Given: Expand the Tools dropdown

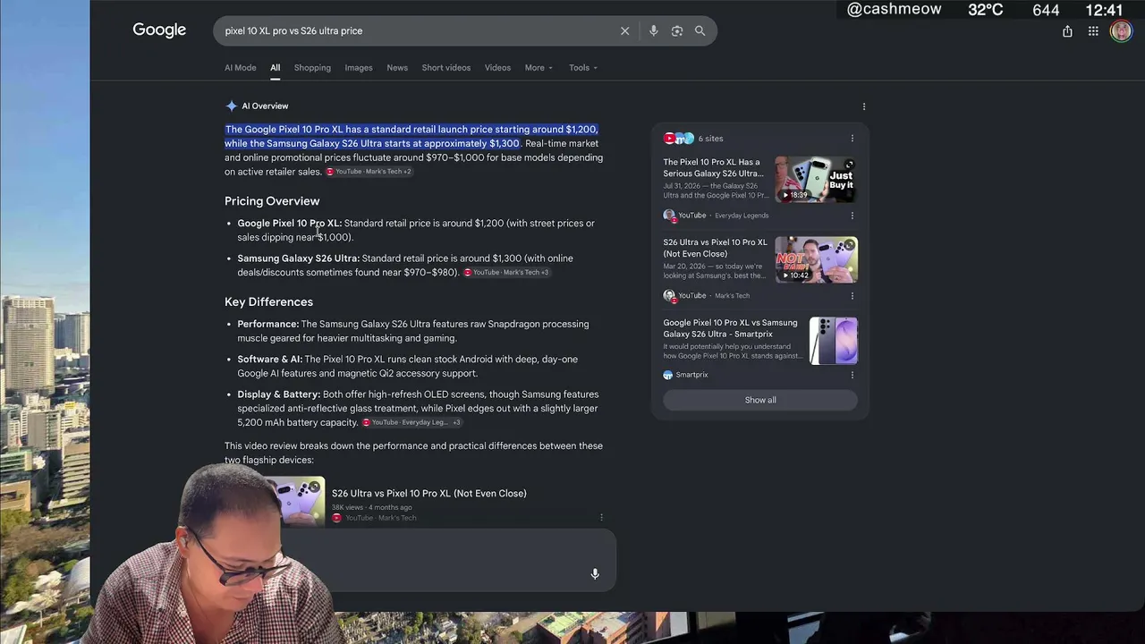Looking at the screenshot, I should 583,68.
